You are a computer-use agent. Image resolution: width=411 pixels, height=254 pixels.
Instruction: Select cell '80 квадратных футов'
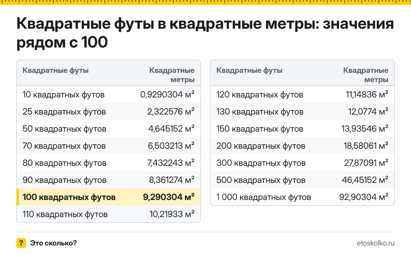[x=64, y=163]
